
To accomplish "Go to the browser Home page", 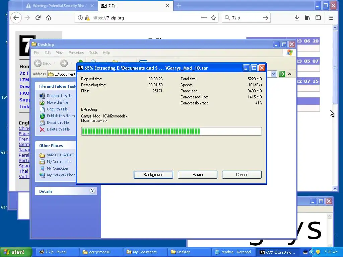I will (49, 18).
